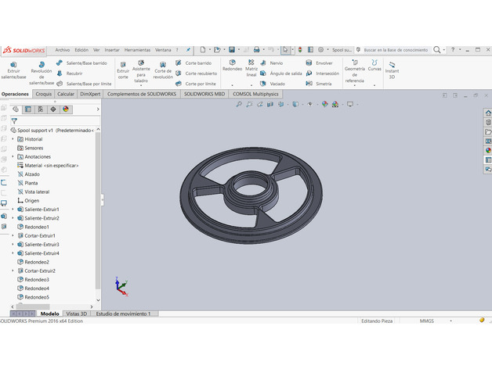Click the rebuild traffic light icon
The image size is (492, 369).
tap(300, 49)
